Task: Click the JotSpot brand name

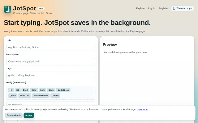Action: [24, 8]
